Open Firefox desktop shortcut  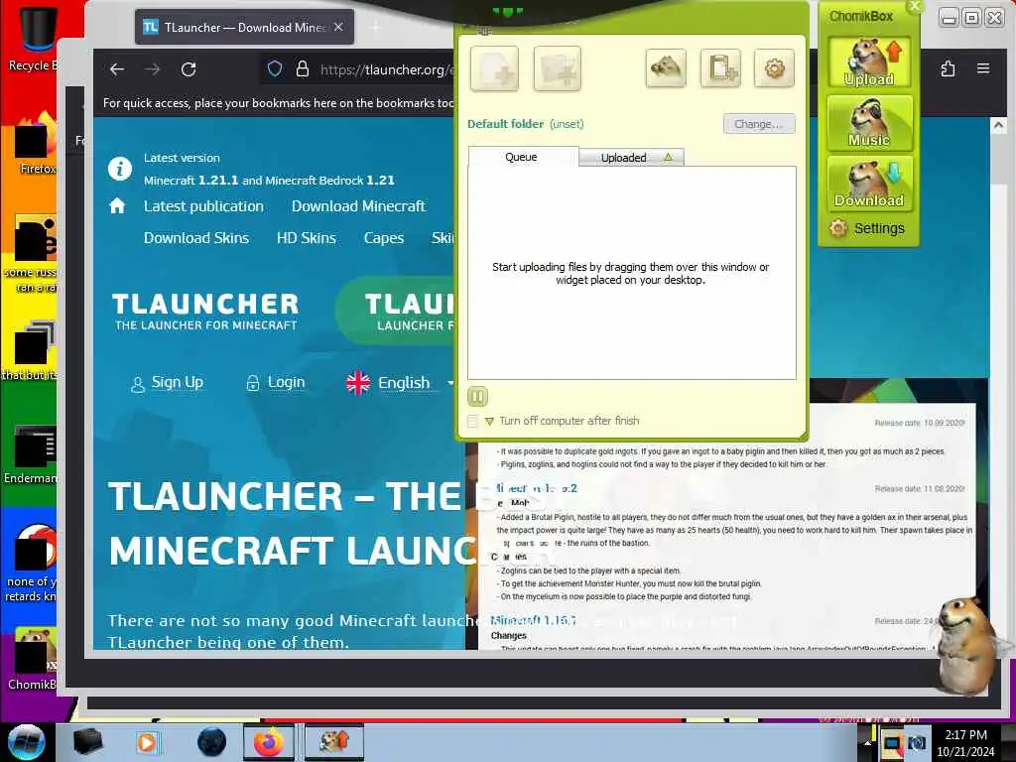[x=34, y=144]
